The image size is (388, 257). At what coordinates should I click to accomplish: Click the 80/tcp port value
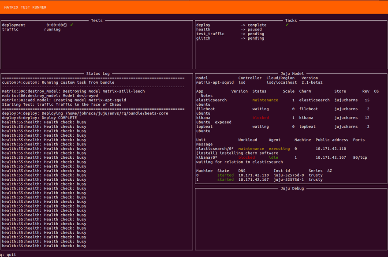point(360,157)
